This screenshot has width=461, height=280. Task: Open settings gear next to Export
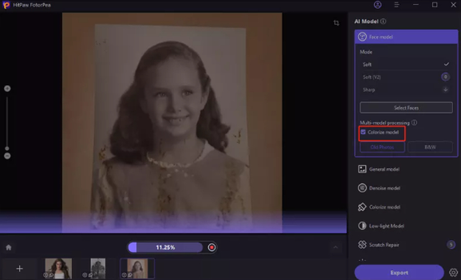point(453,273)
